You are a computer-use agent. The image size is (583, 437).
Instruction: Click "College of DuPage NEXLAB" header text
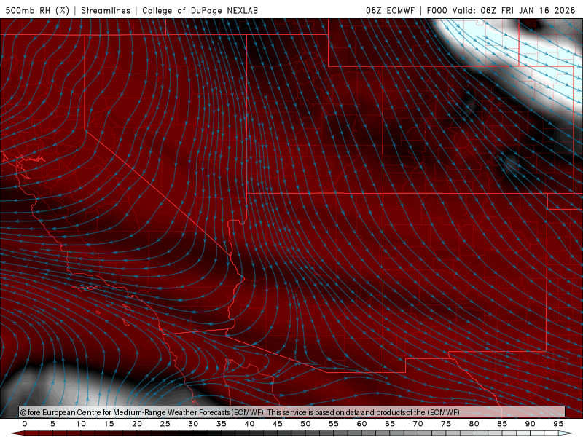200,10
